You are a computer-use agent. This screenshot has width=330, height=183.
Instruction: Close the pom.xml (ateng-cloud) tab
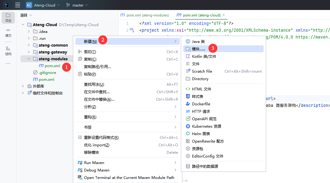click(x=224, y=15)
